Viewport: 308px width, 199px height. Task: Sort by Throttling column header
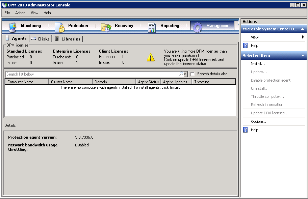214,82
